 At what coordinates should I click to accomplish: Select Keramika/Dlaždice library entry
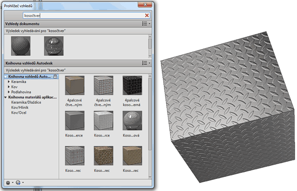[26, 102]
